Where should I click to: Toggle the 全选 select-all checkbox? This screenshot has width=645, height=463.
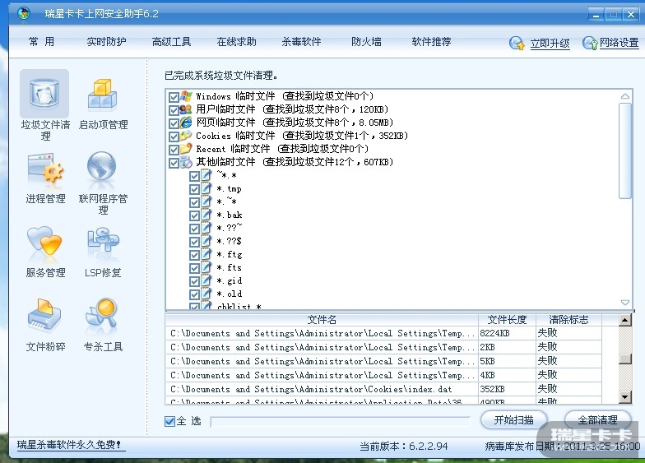pos(169,421)
